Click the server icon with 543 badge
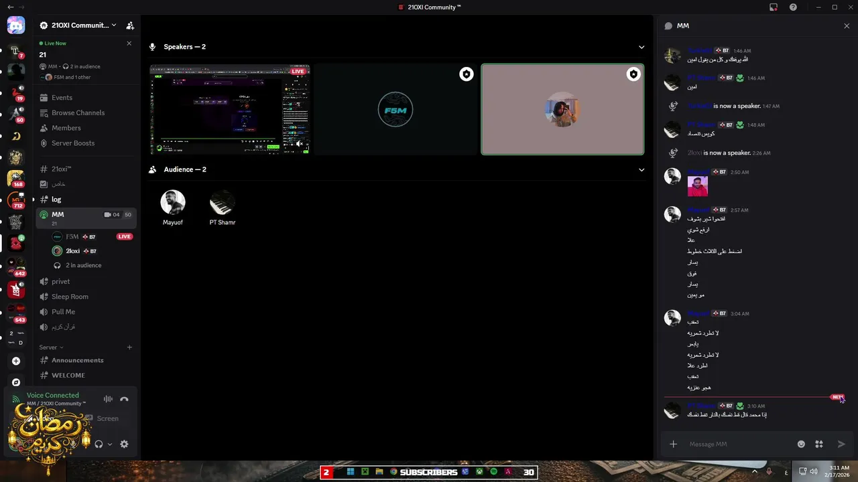 (16, 313)
